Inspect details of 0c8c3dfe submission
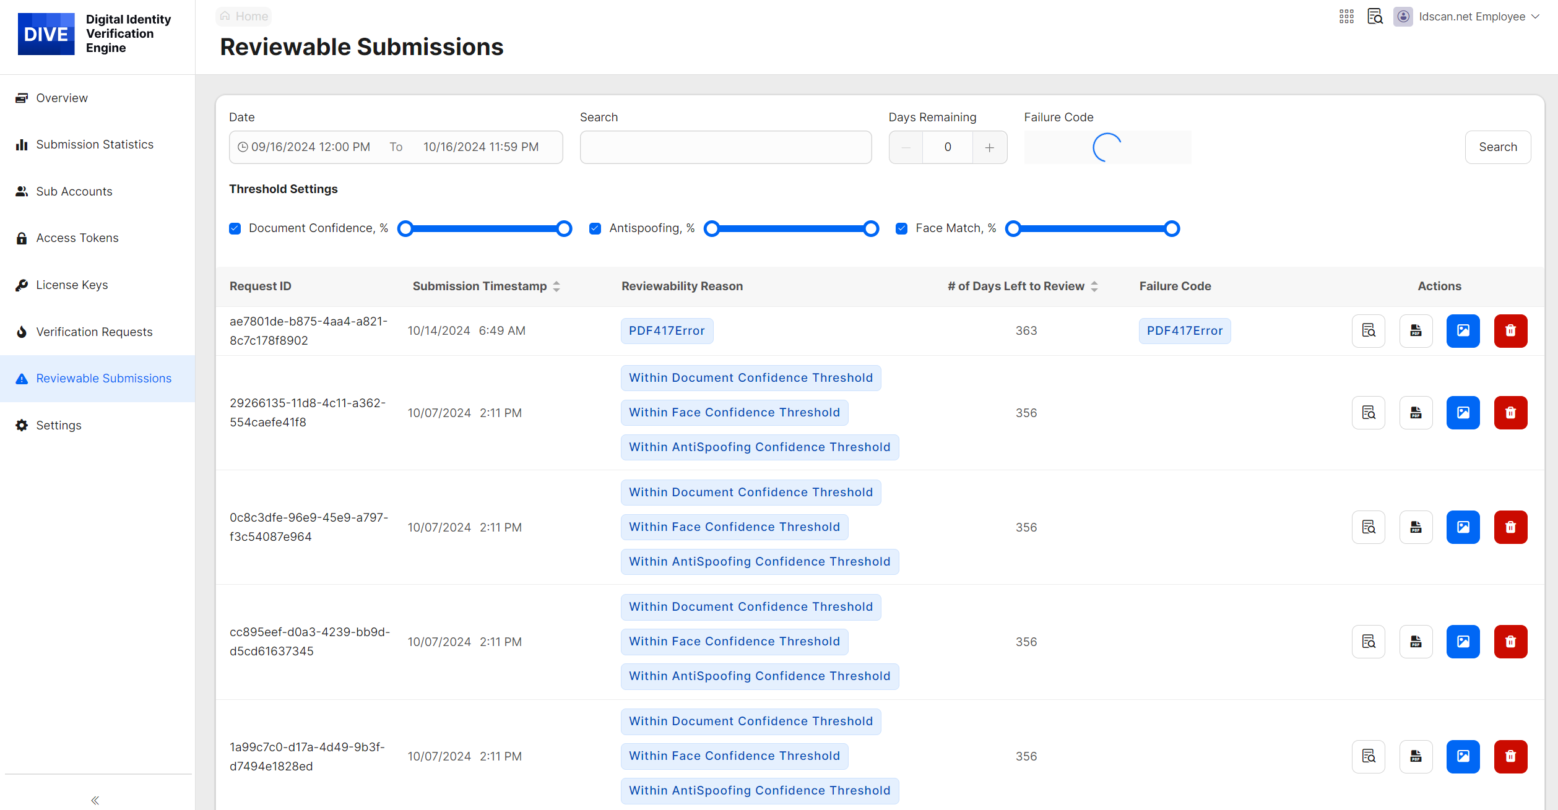This screenshot has height=810, width=1558. [1368, 527]
